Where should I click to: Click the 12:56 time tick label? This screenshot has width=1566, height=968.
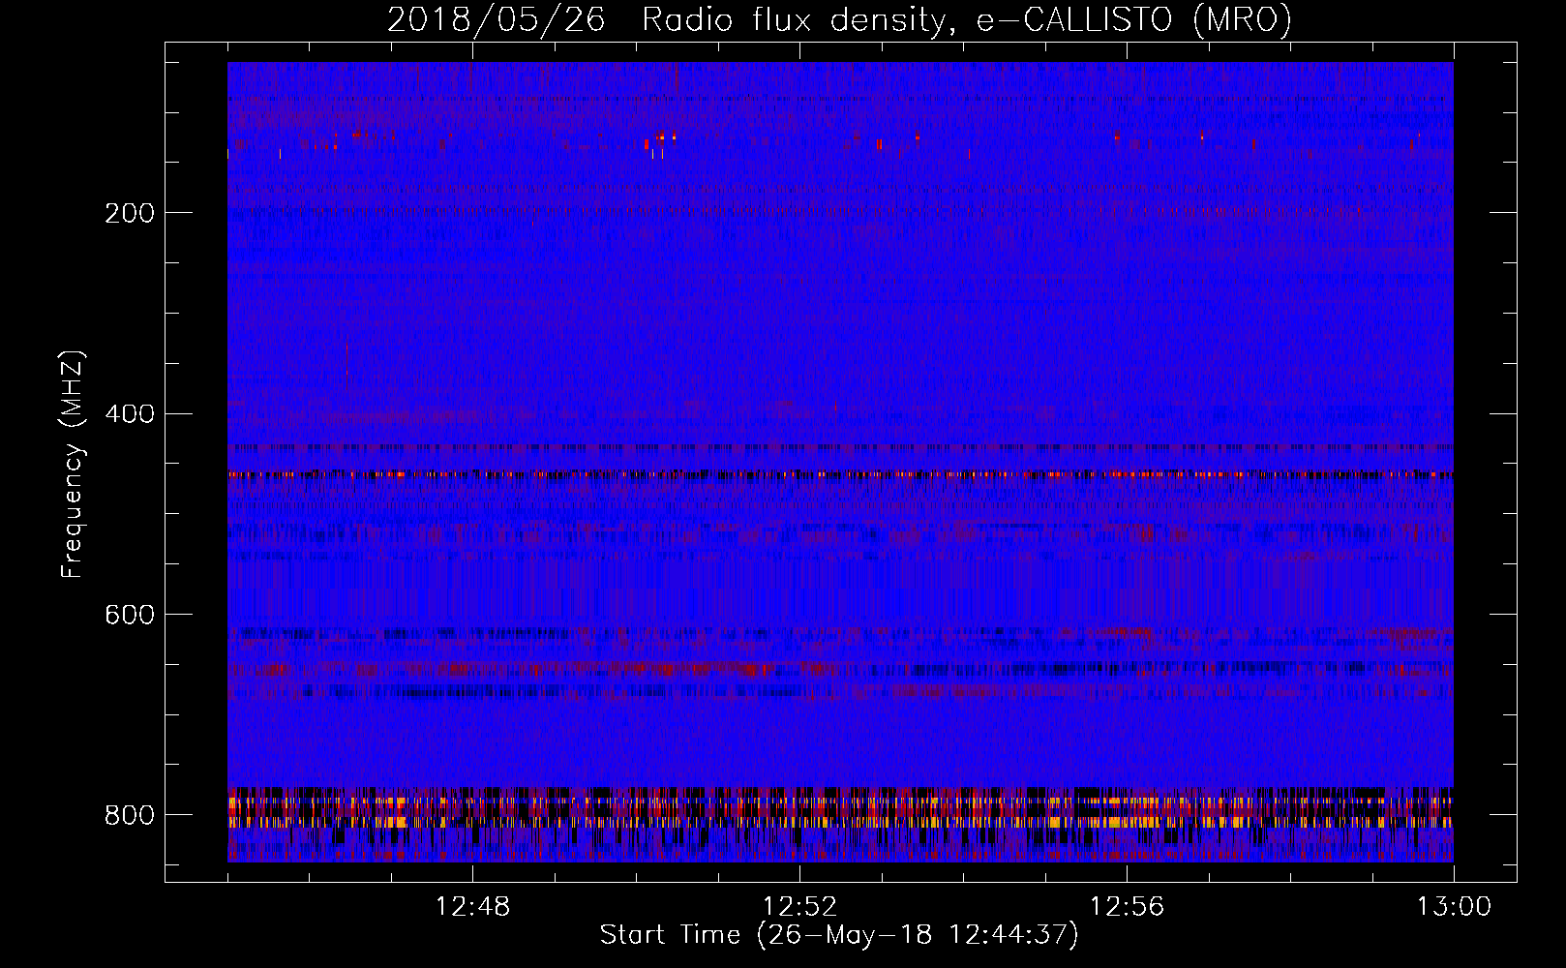[1127, 907]
